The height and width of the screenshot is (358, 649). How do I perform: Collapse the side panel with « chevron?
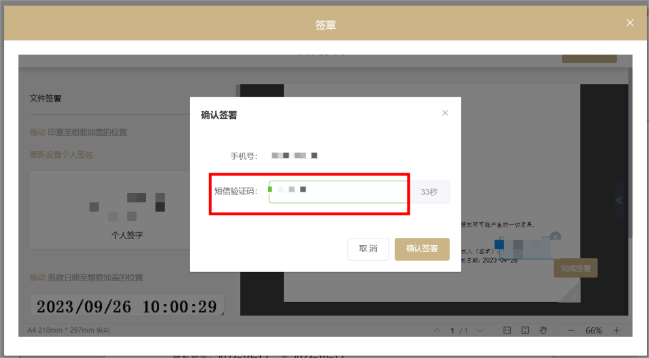tap(620, 201)
